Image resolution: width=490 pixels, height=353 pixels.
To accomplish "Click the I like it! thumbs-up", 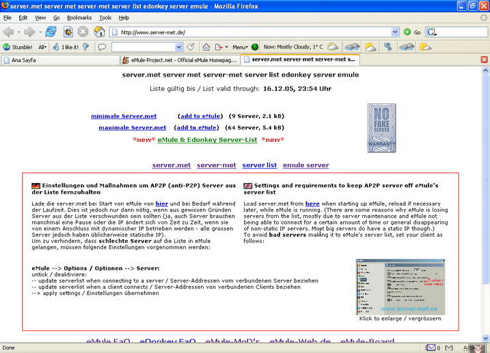I will pos(66,47).
